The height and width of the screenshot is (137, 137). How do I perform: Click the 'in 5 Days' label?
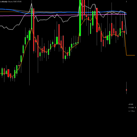tap(132, 111)
